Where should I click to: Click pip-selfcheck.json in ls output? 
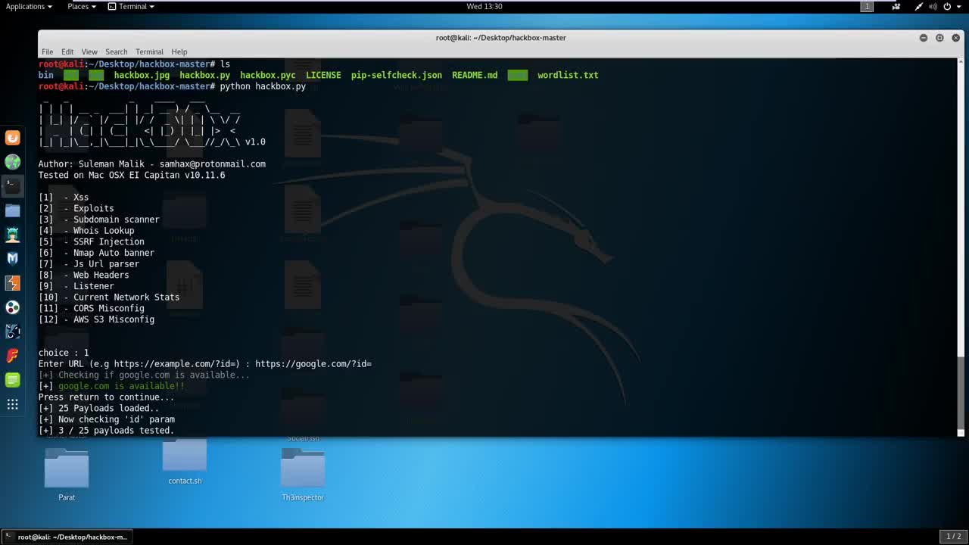397,75
